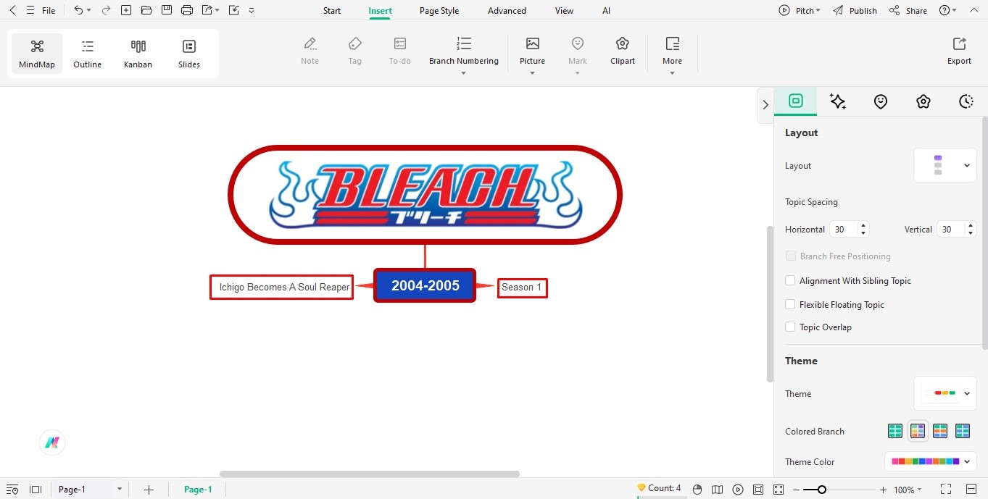Expand the Branch Numbering dropdown
The width and height of the screenshot is (988, 499).
(x=464, y=72)
